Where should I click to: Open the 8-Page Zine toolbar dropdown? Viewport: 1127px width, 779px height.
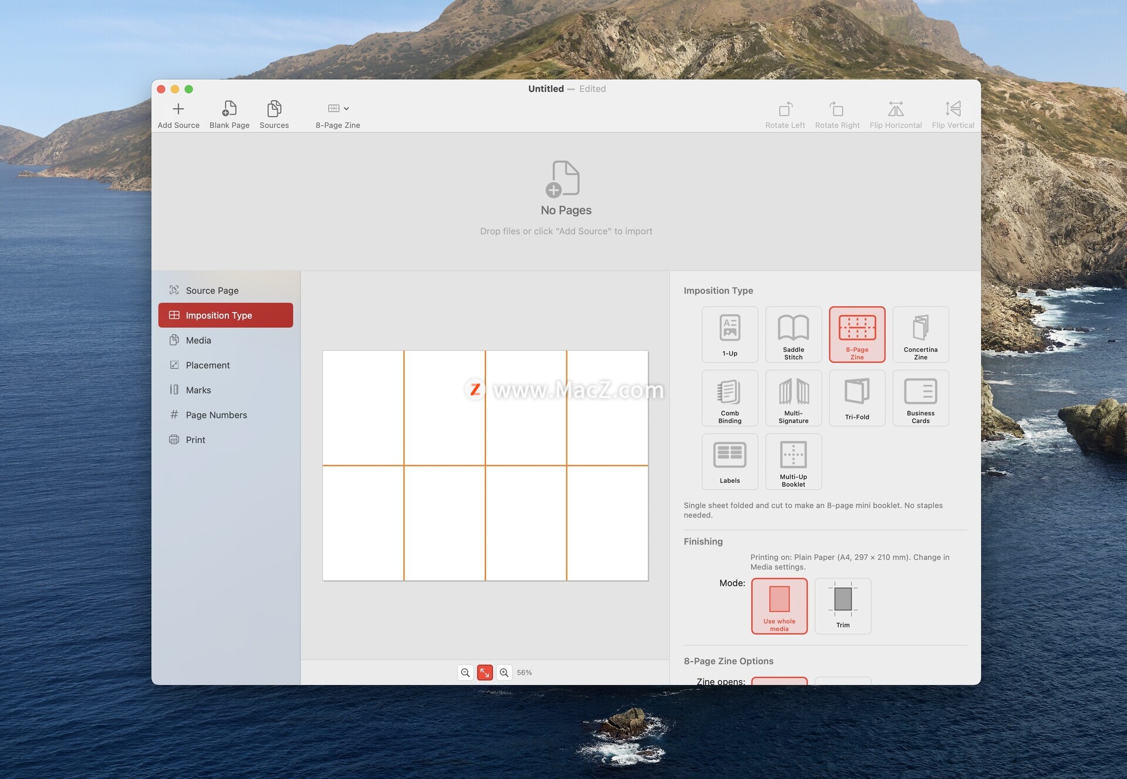(338, 109)
